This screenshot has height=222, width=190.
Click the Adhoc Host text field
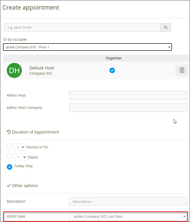coord(128,95)
